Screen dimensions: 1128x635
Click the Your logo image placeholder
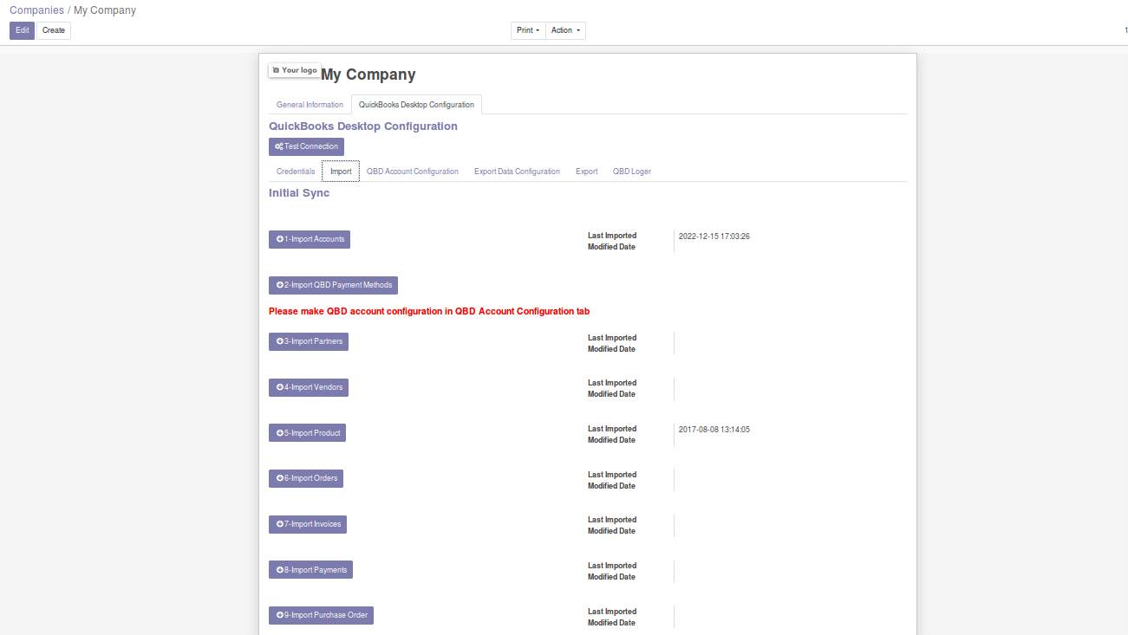294,70
